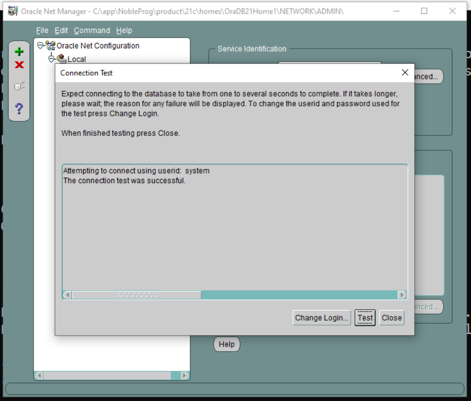This screenshot has height=401, width=471.
Task: Collapse the Oracle Net Configuration node
Action: coord(40,46)
